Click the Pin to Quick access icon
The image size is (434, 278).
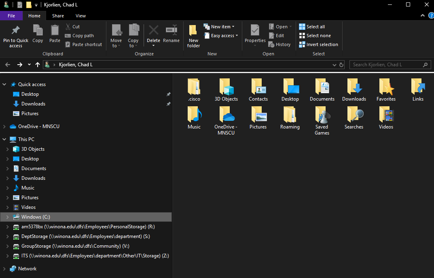[x=15, y=30]
